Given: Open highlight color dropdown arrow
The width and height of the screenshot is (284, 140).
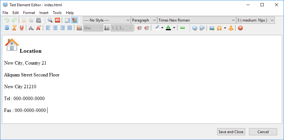Looking at the screenshot, I should [x=162, y=28].
